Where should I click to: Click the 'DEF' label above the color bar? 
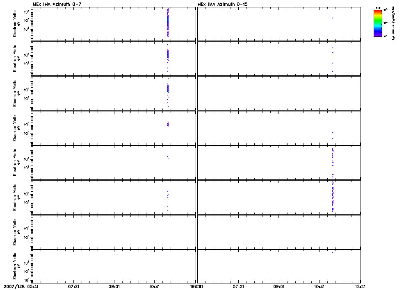click(378, 8)
